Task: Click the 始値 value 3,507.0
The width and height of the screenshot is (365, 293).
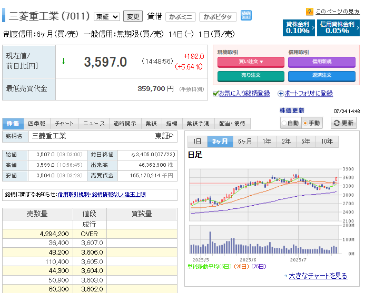Action: pyautogui.click(x=45, y=155)
